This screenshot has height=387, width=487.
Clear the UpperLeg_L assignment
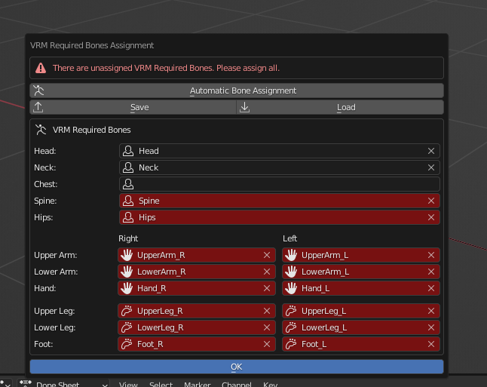click(431, 311)
